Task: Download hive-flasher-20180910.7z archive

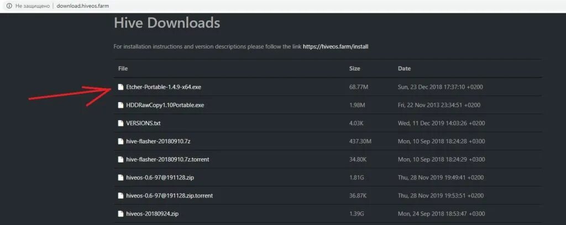Action: pyautogui.click(x=158, y=142)
